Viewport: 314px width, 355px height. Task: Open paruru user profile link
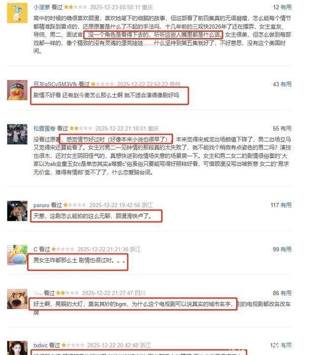pos(41,205)
